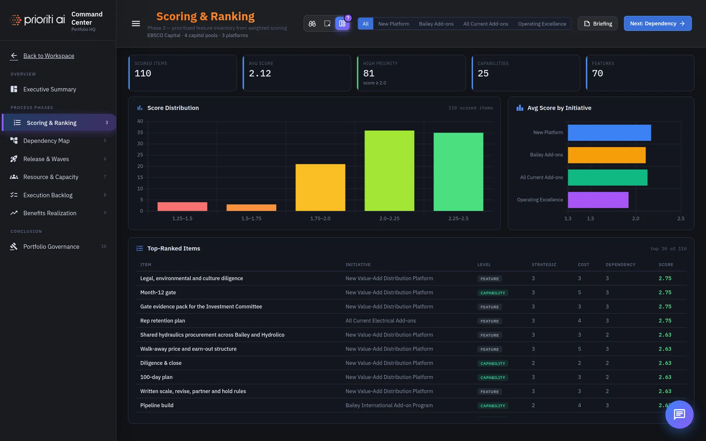Click the Resource & Capacity people icon
The image size is (706, 441).
tap(14, 177)
